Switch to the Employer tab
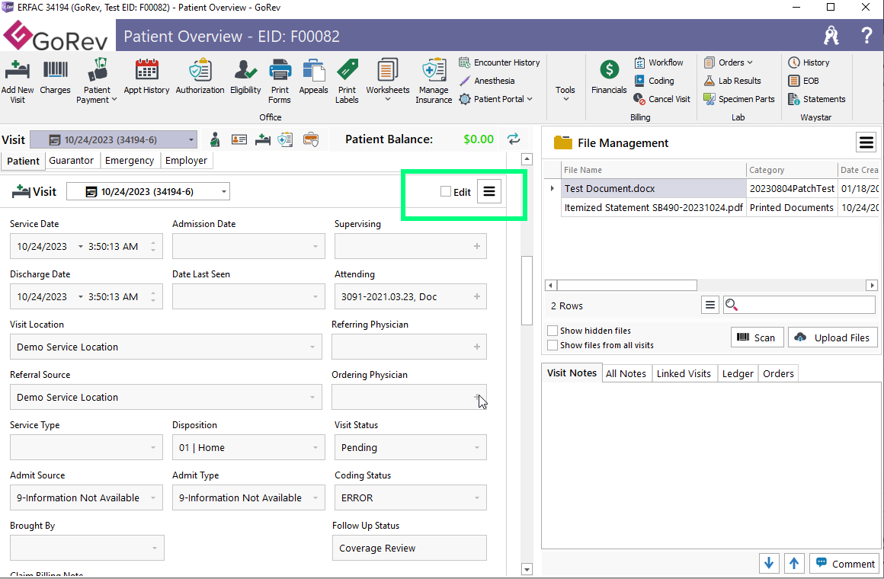 click(x=186, y=160)
